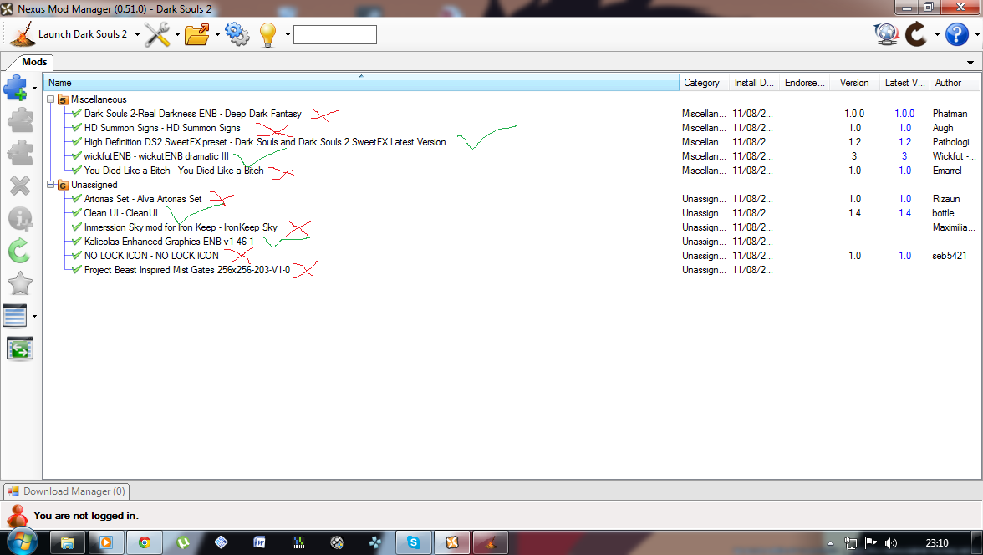Toggle checkmark for Inmerssion Sky mod for Iron Keep
The width and height of the screenshot is (983, 555).
(77, 227)
